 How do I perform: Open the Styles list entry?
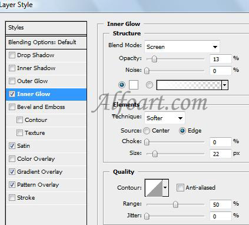point(46,28)
